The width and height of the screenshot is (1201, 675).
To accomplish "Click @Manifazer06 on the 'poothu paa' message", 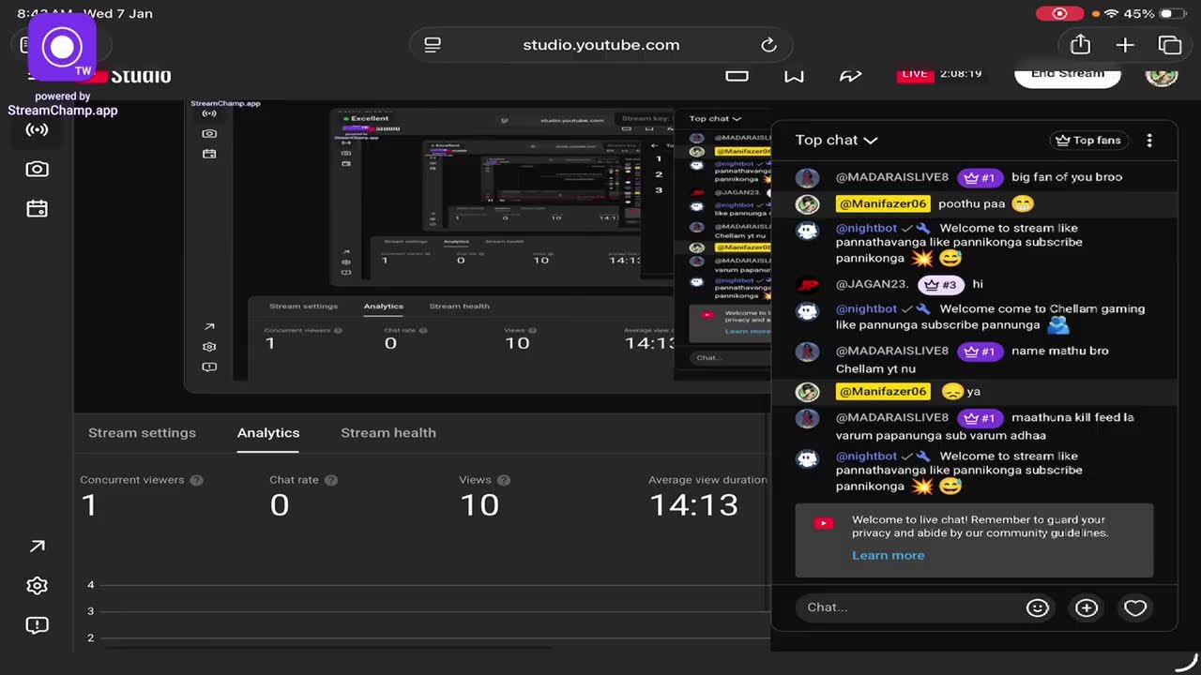I will (x=882, y=203).
